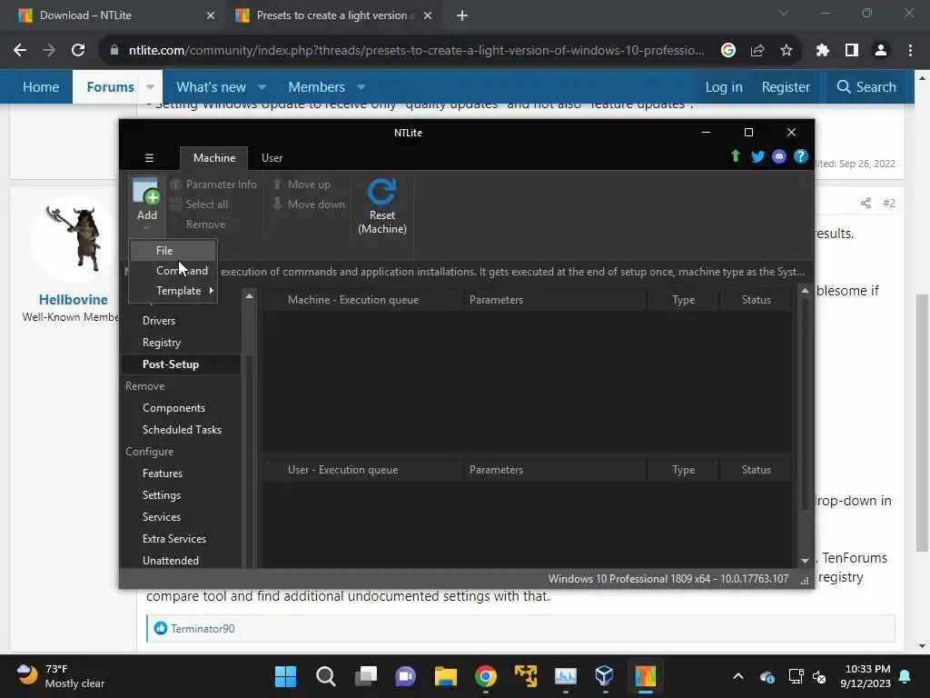This screenshot has width=930, height=698.
Task: Expand the Members dropdown arrow
Action: coord(361,87)
